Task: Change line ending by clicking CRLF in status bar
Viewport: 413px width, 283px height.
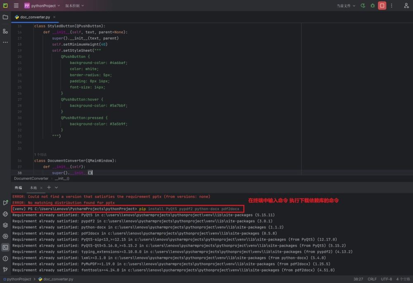Action: tap(372, 279)
